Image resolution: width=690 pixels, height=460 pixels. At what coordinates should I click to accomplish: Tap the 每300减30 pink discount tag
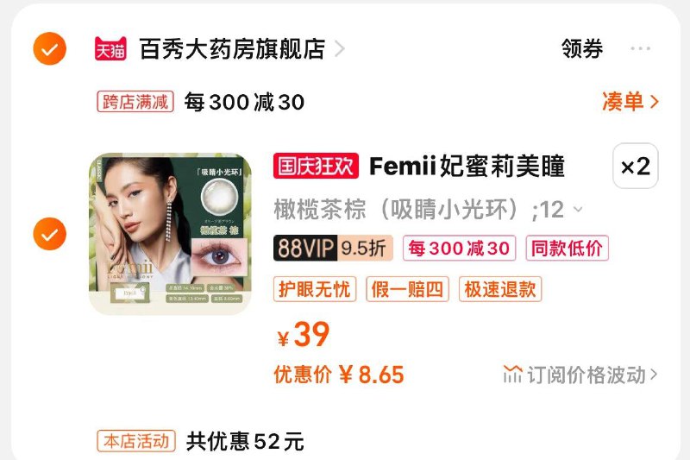click(459, 249)
